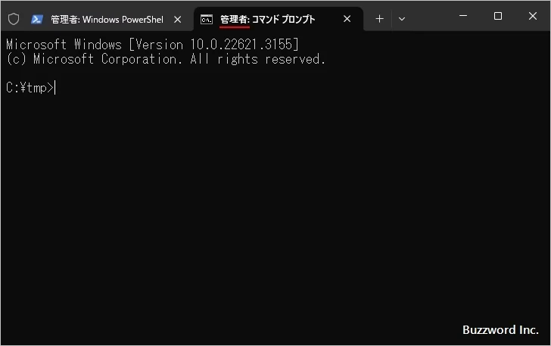Viewport: 551px width, 346px height.
Task: Click the Command Prompt icon in the second tab
Action: [x=207, y=20]
